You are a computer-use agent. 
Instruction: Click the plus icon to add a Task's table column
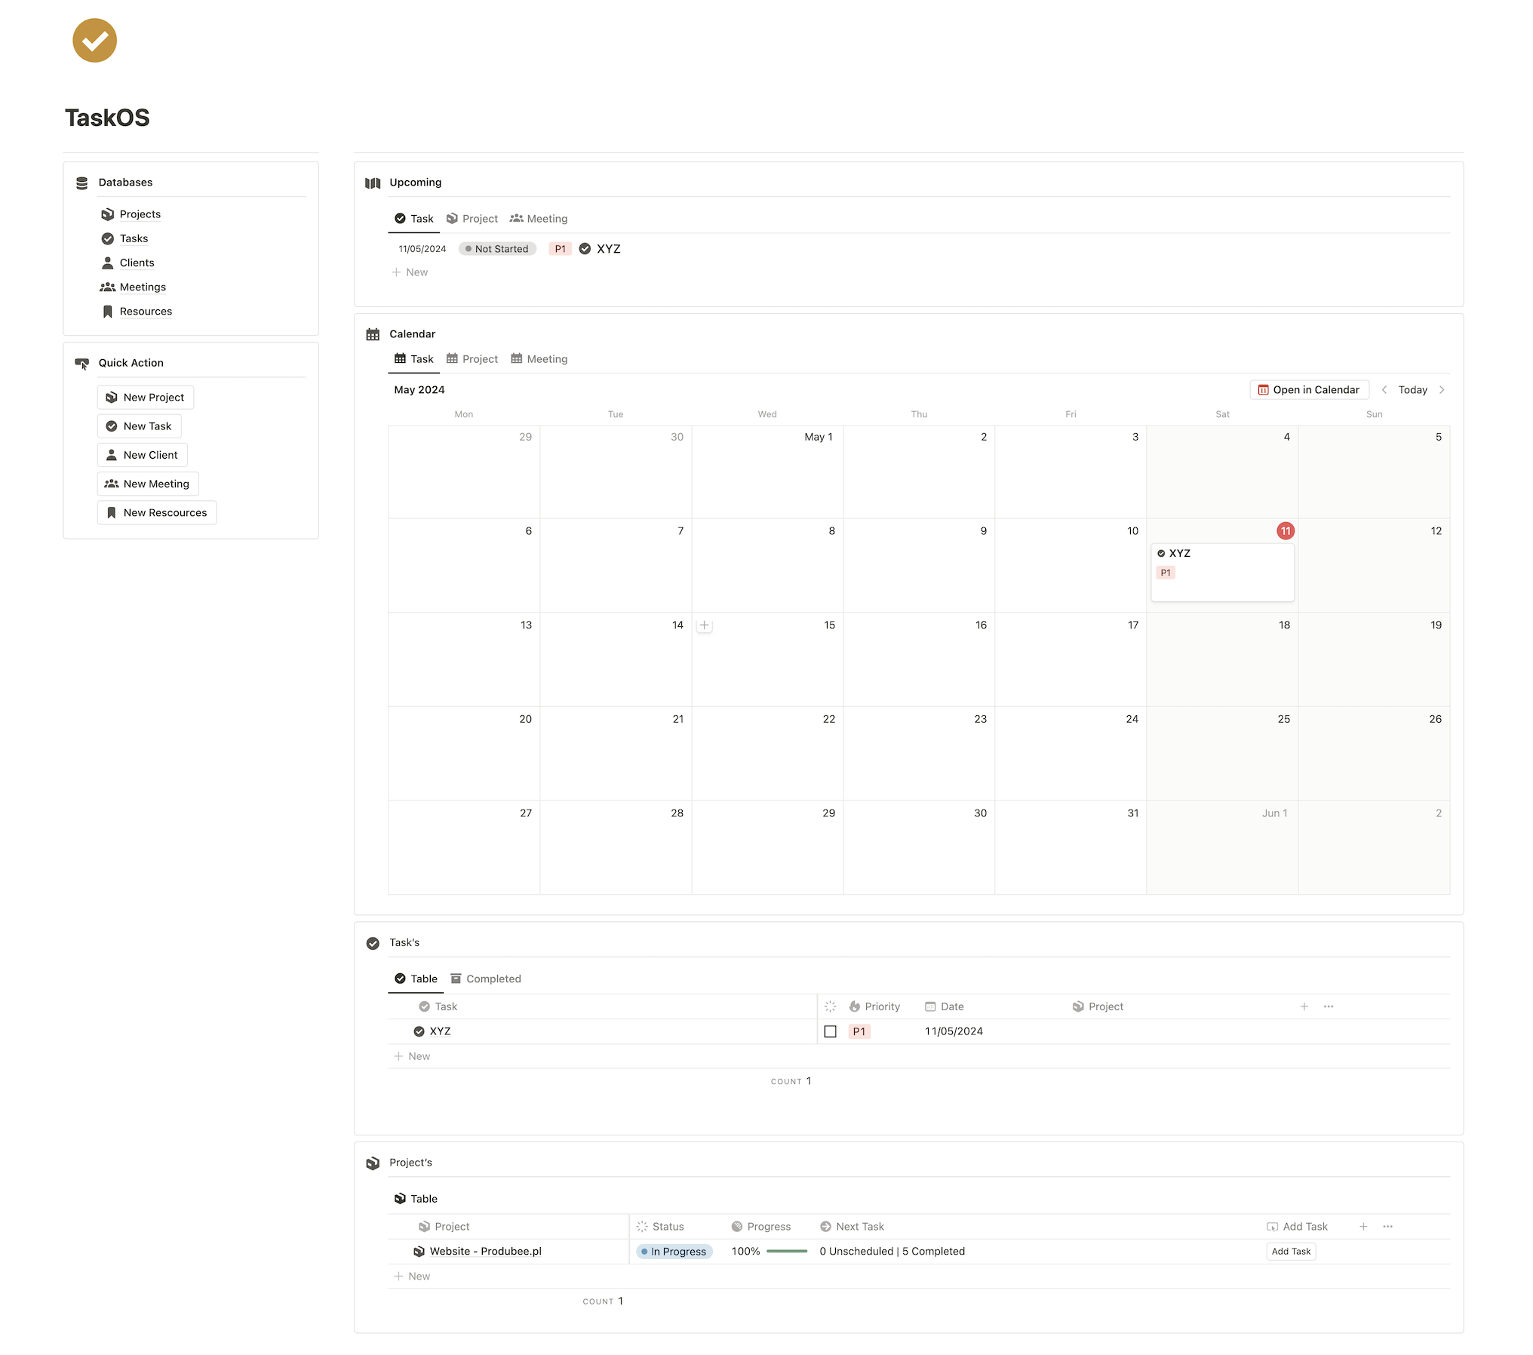point(1304,1006)
